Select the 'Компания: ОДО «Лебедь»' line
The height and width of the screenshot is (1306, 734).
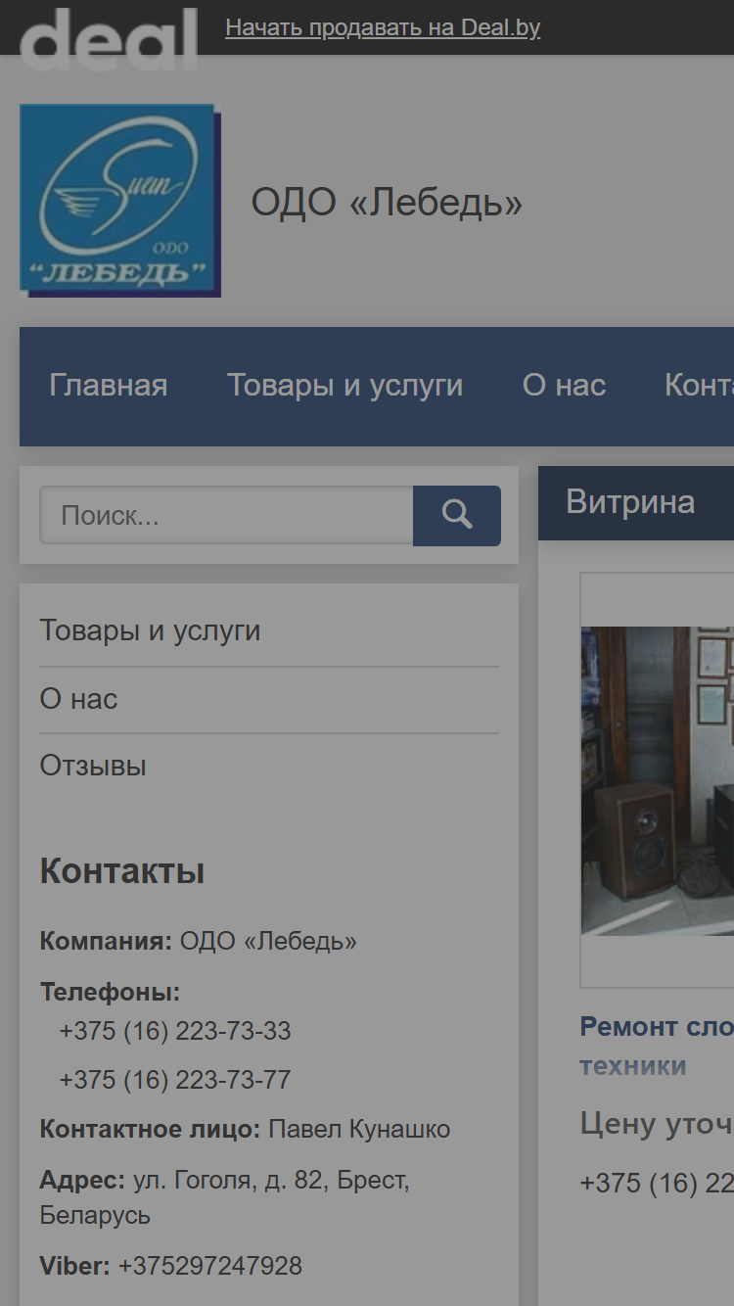click(x=199, y=942)
